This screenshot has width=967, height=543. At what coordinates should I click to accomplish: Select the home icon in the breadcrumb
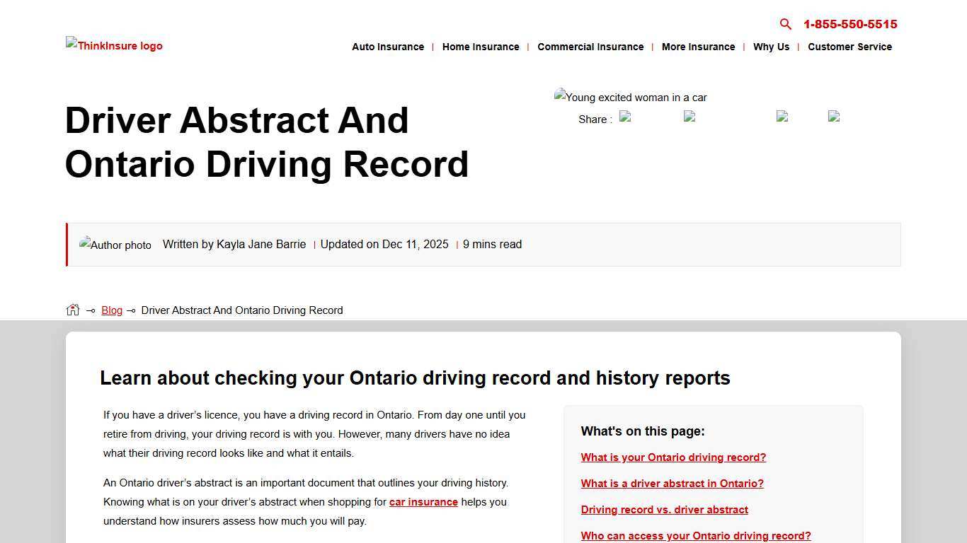72,309
